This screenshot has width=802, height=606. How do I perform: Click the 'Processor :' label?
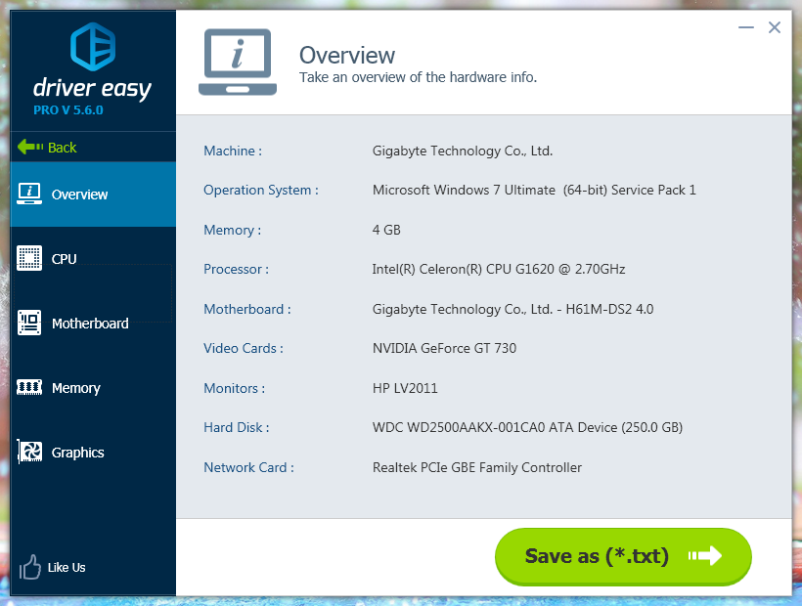[236, 269]
